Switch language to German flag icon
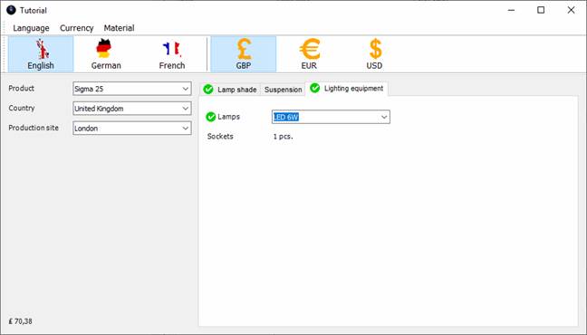The height and width of the screenshot is (335, 587). 103,48
